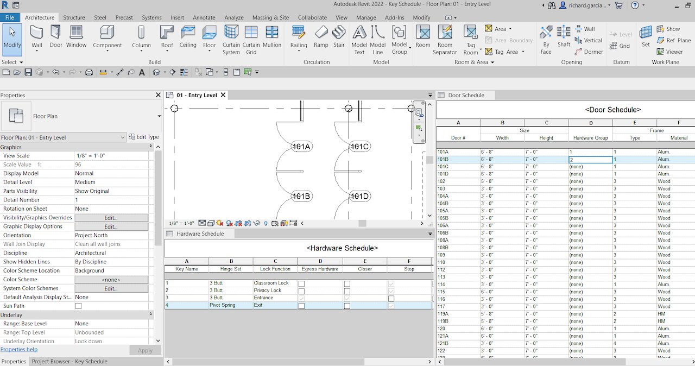This screenshot has height=366, width=695.
Task: Click the View Scale value field
Action: coord(111,156)
